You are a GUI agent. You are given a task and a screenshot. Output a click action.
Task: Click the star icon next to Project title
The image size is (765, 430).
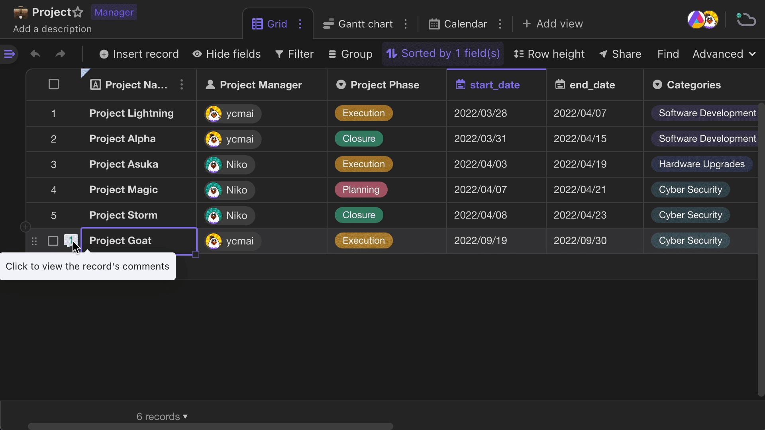[78, 12]
